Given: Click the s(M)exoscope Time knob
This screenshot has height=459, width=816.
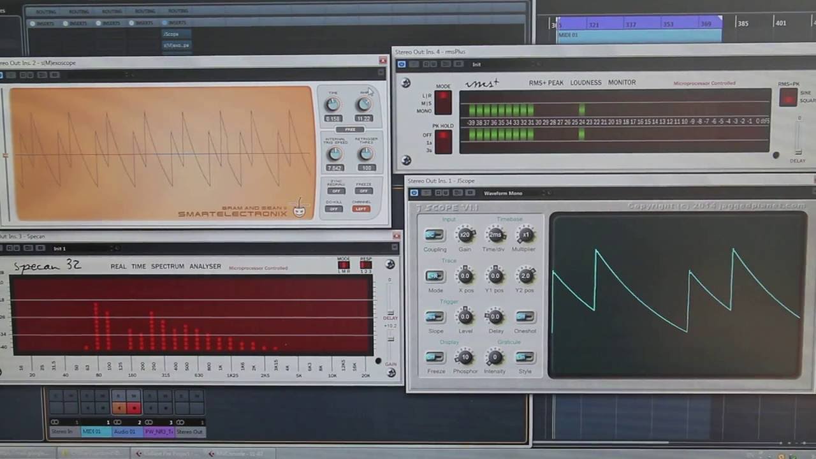Looking at the screenshot, I should click(332, 105).
